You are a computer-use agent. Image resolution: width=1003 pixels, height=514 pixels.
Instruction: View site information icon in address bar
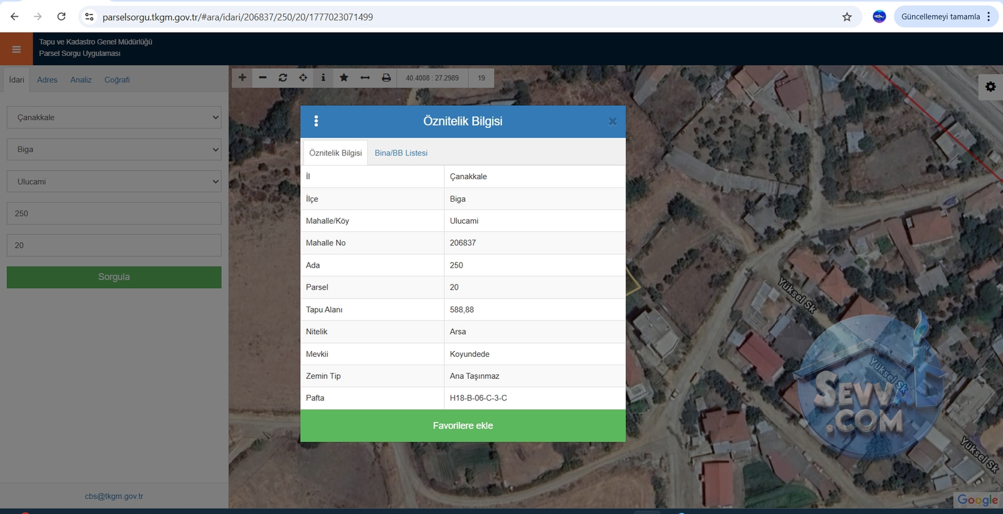89,17
